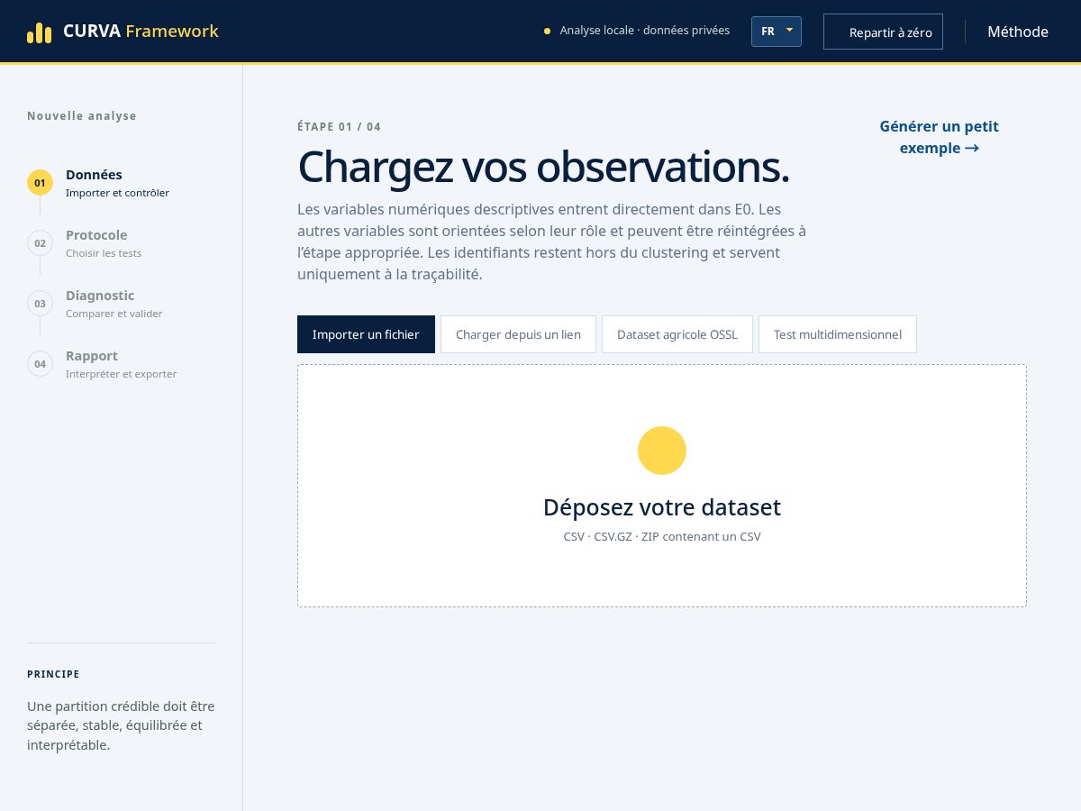Click the 'PRINCIPE' heading in sidebar
Image resolution: width=1081 pixels, height=811 pixels.
coord(53,674)
